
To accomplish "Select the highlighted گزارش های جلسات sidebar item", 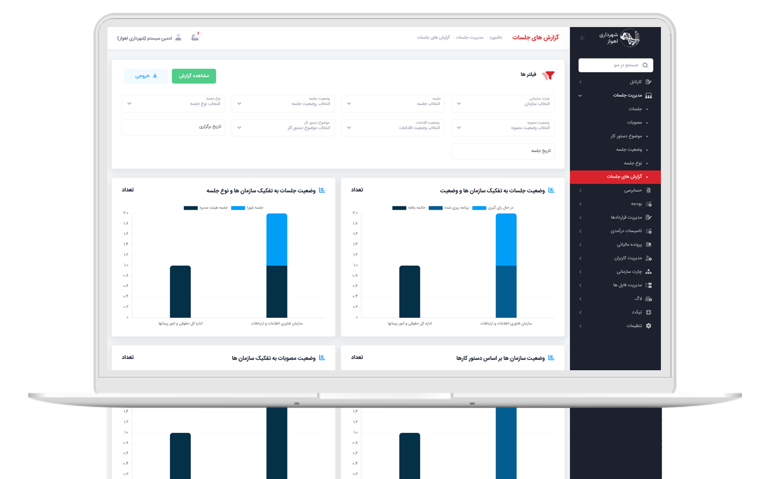I will [x=615, y=177].
